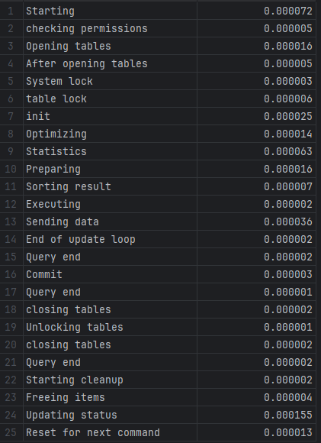Image resolution: width=321 pixels, height=443 pixels.
Task: Click 'closing tables' in row 18
Action: (69, 309)
